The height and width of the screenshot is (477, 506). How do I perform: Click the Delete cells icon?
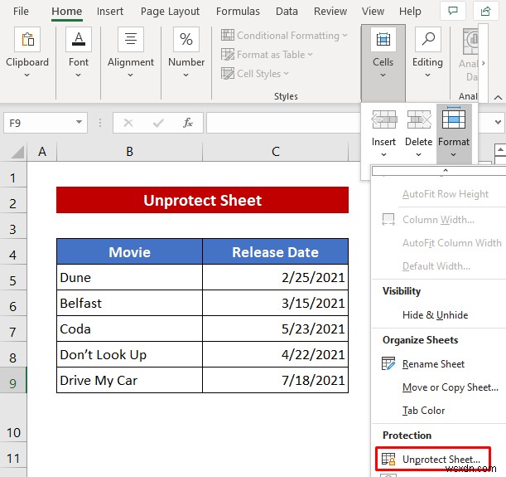tap(418, 119)
